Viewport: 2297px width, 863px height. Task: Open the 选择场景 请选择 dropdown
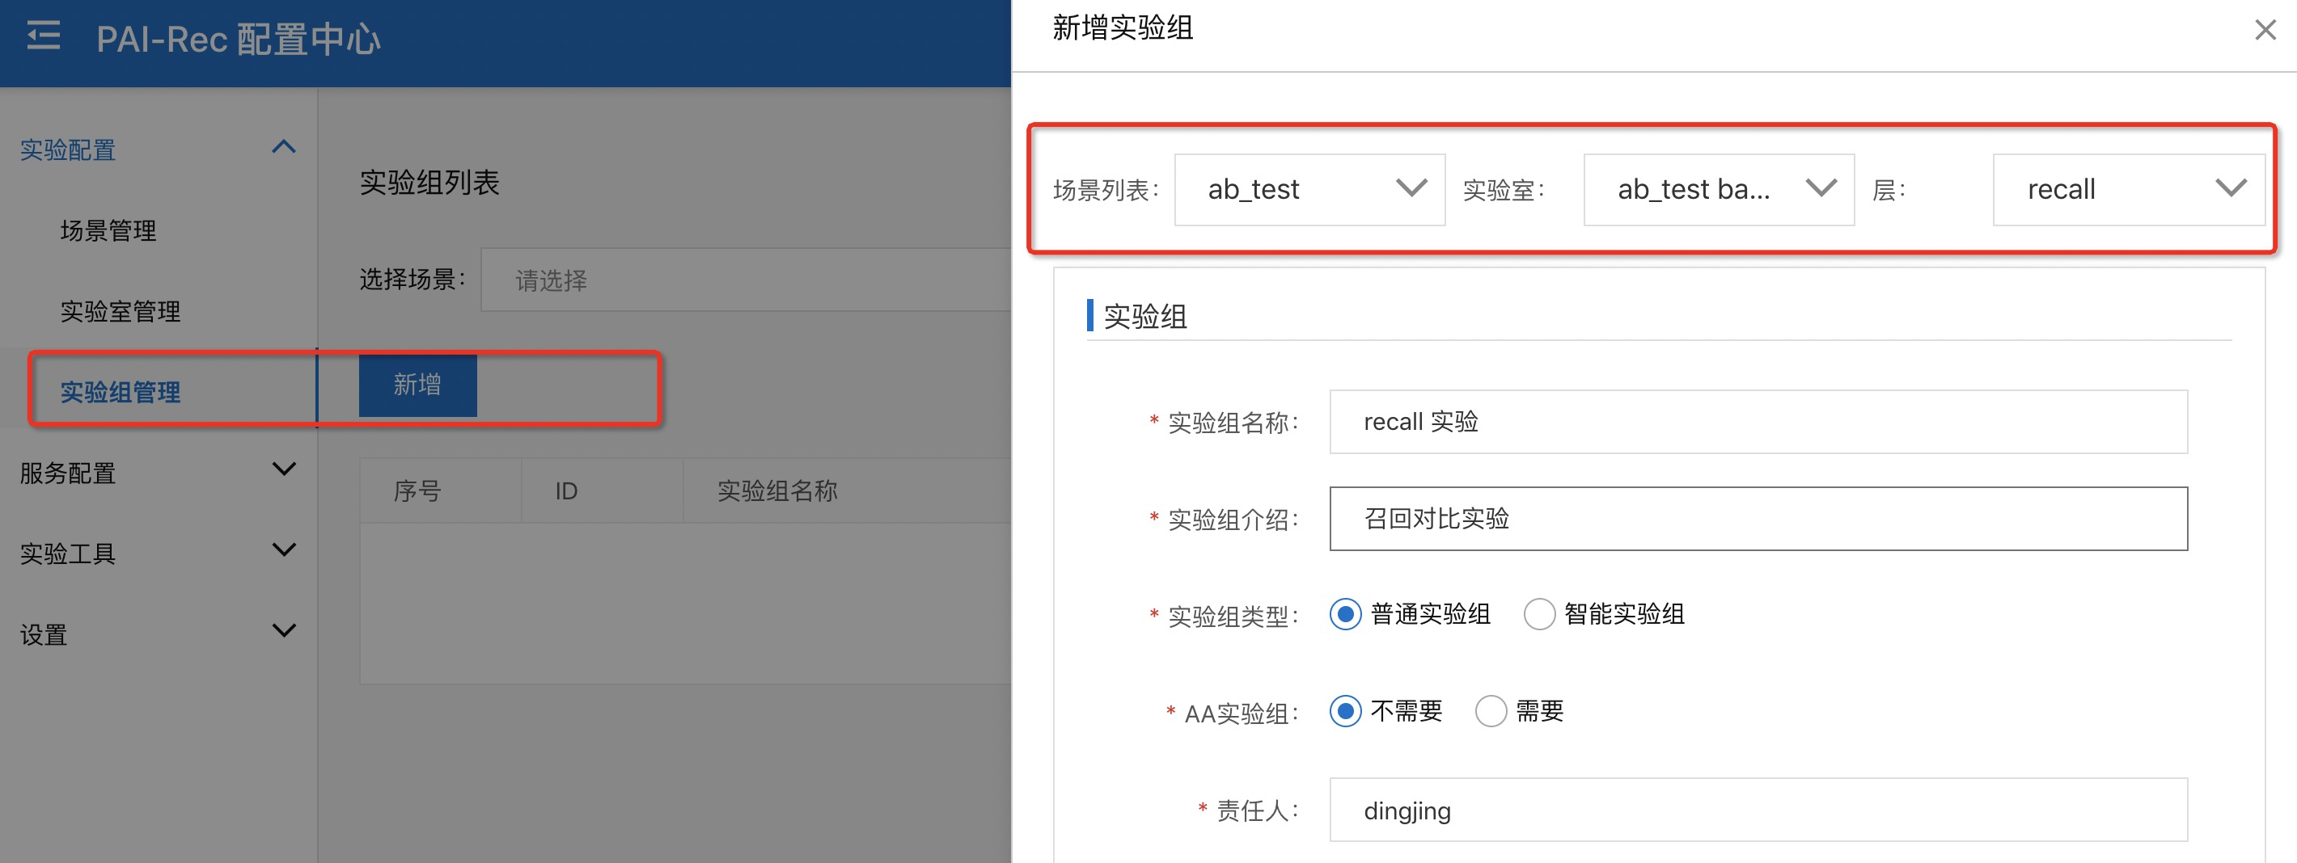749,279
